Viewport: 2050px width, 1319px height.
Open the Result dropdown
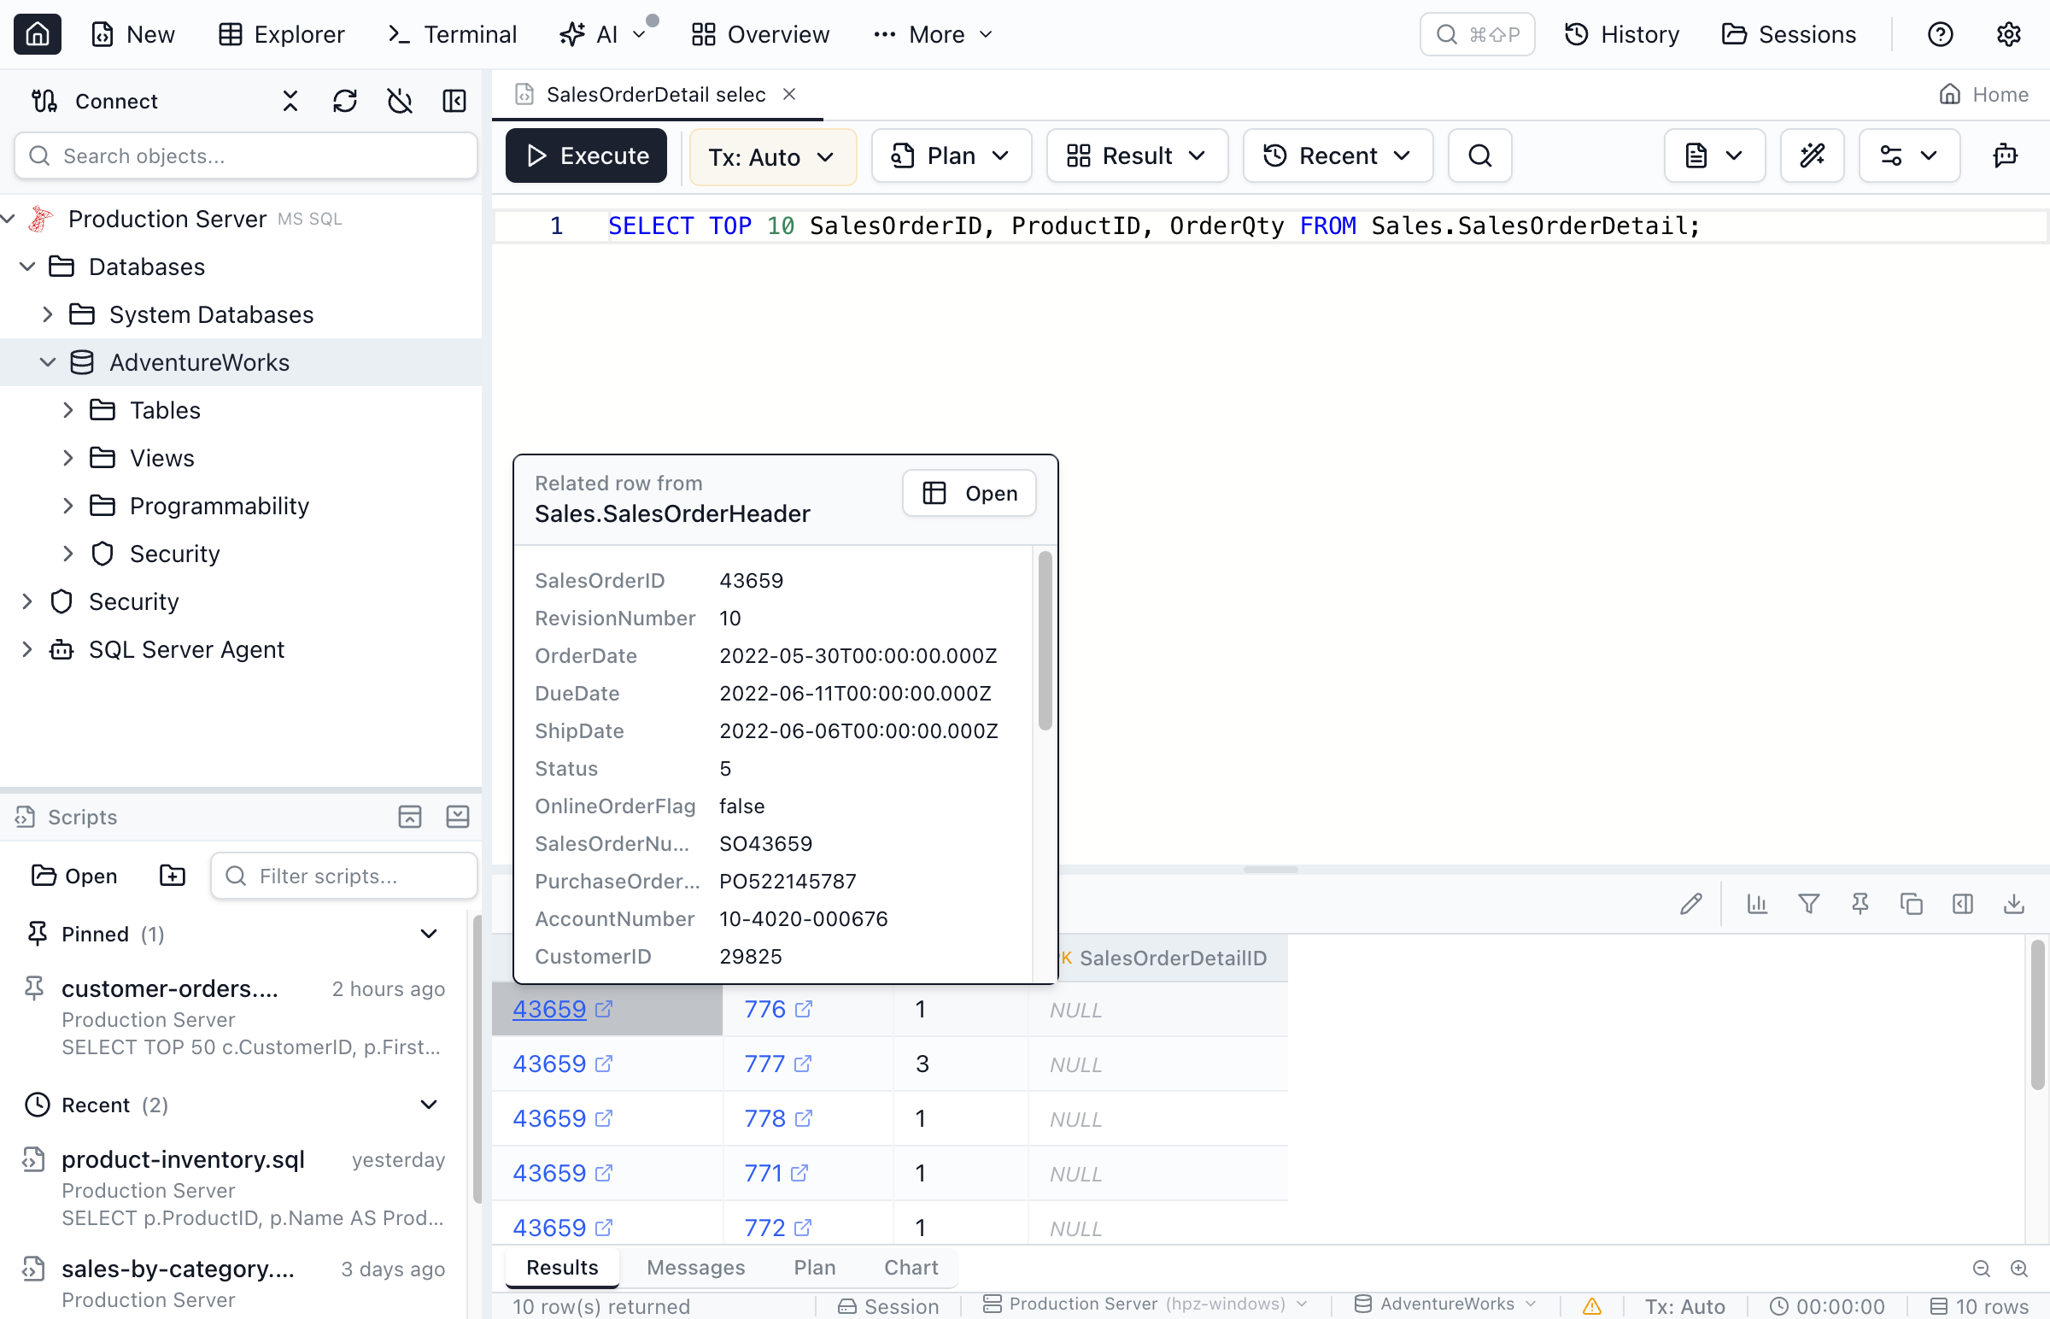[1137, 155]
